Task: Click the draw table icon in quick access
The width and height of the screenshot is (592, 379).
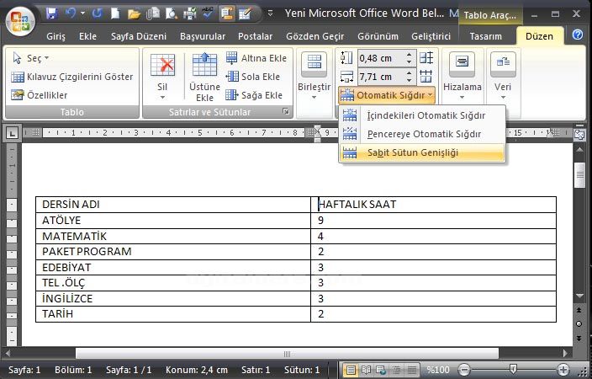Action: tap(245, 13)
